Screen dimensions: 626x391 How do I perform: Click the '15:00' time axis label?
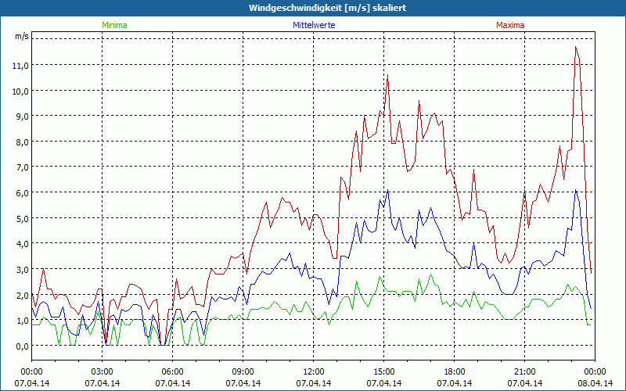tap(383, 372)
